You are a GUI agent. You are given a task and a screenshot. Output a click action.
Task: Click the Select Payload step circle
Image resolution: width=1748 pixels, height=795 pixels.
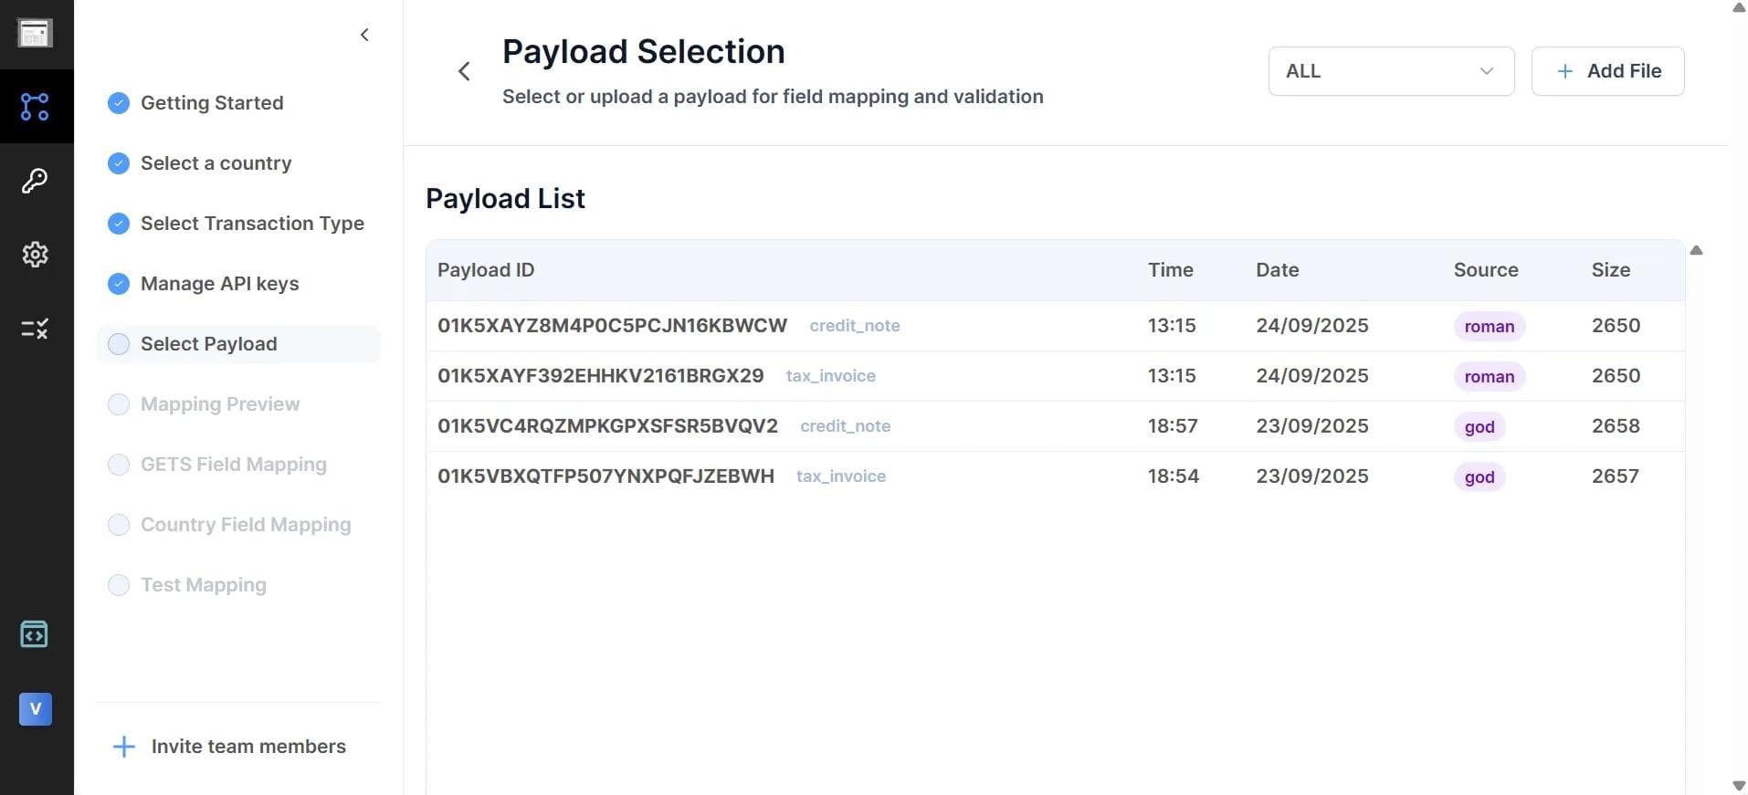[119, 344]
